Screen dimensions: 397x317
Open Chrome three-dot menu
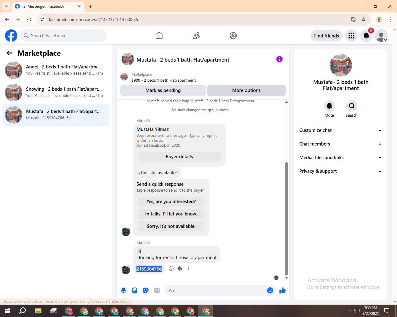point(390,20)
